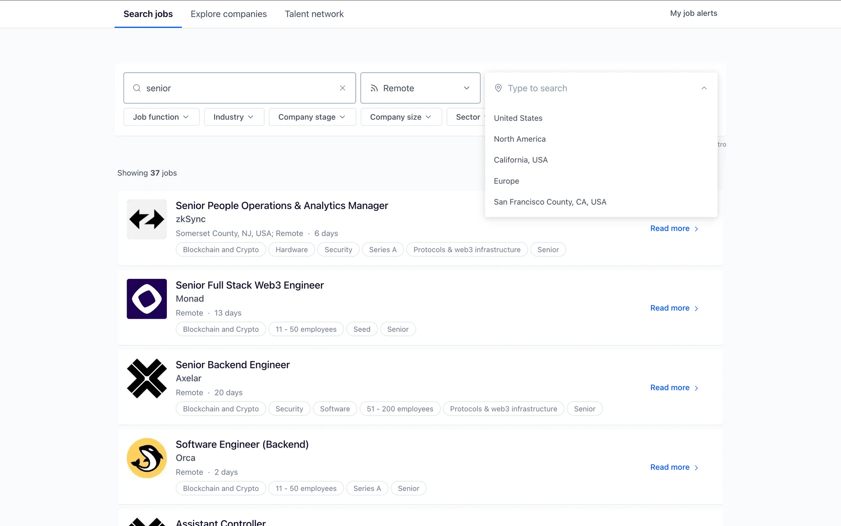
Task: Click the location pin icon
Action: pos(498,88)
